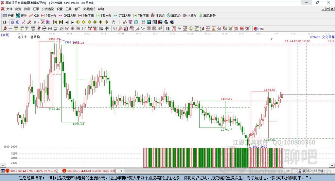Open the 帮助 menu
Screen dimensions: 335x181
pyautogui.click(x=101, y=9)
